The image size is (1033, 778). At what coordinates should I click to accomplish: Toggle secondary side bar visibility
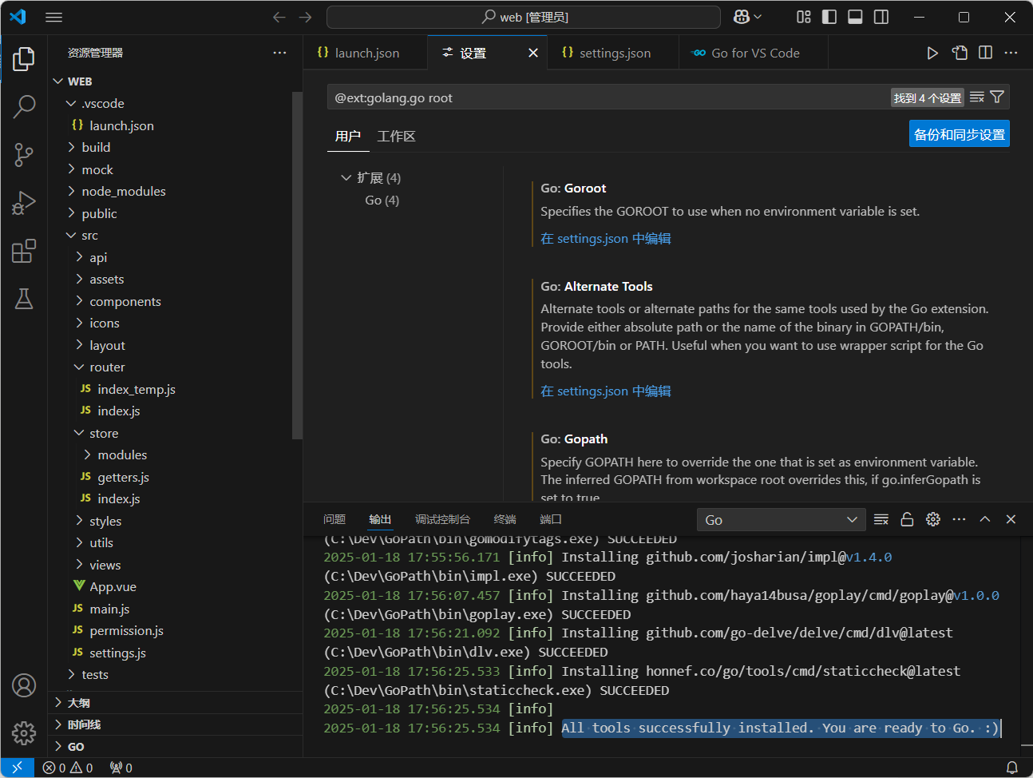coord(881,17)
